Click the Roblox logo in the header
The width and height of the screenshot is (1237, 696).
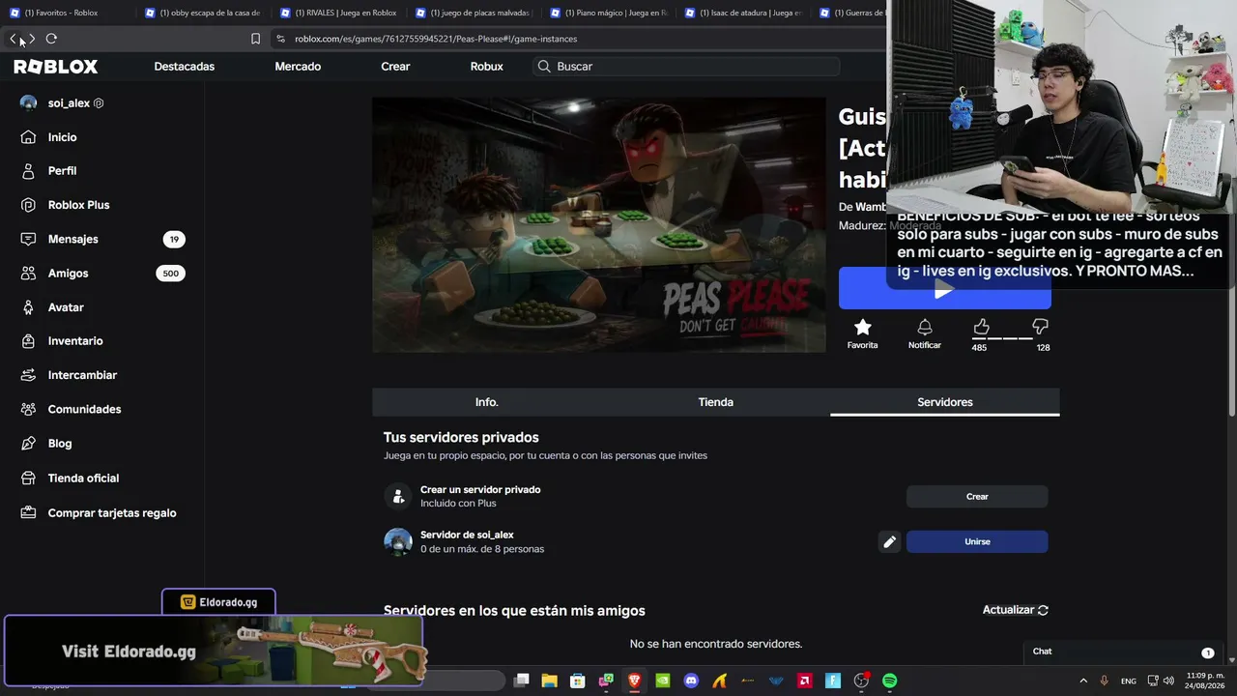(56, 67)
